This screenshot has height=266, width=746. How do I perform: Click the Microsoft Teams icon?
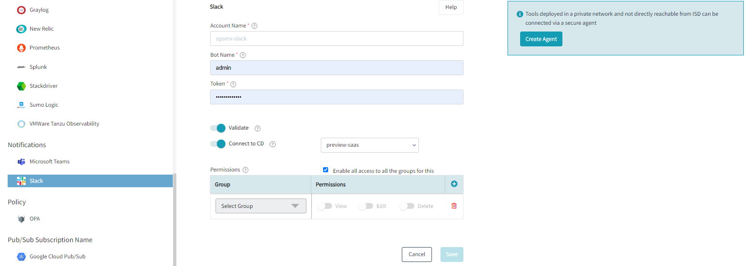tap(21, 162)
